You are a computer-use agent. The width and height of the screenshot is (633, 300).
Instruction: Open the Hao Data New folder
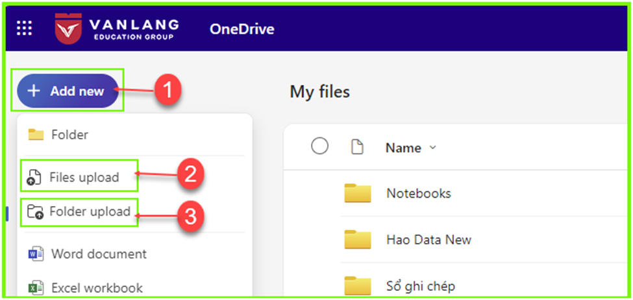tap(428, 240)
